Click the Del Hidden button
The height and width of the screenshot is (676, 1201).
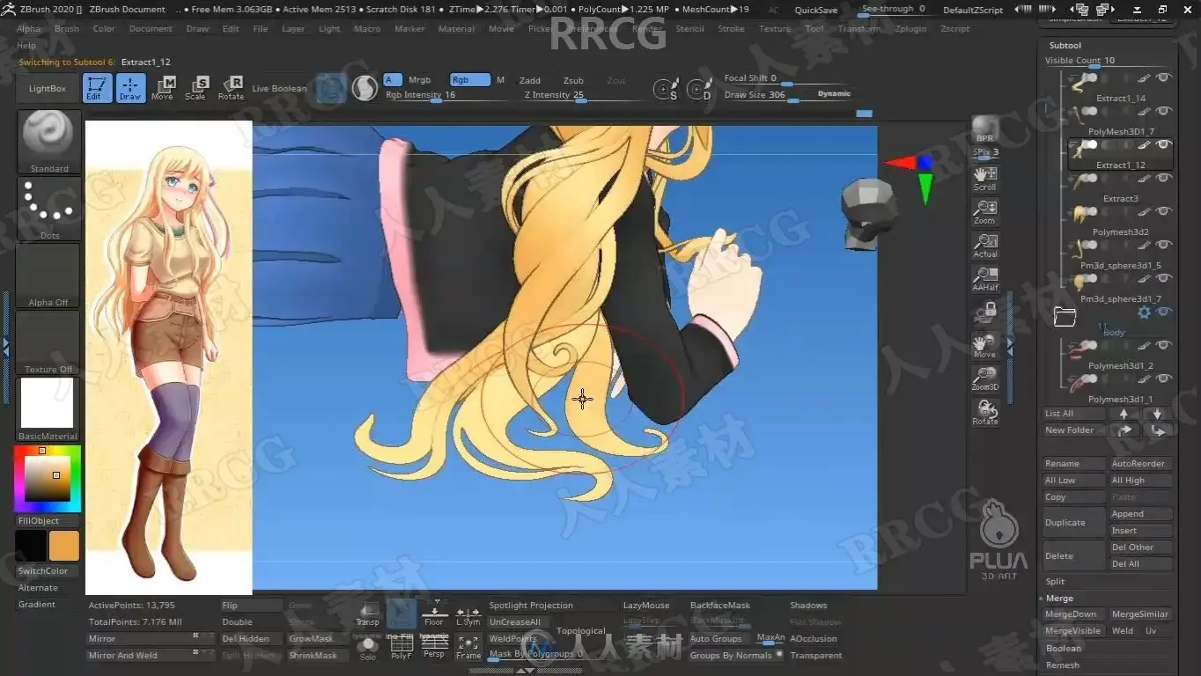click(251, 639)
